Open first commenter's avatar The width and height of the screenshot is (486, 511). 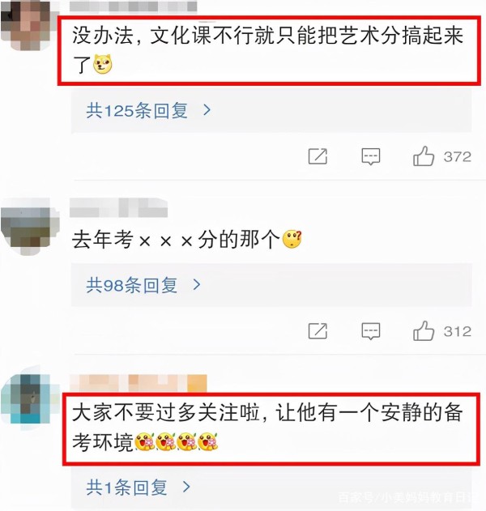pos(26,25)
